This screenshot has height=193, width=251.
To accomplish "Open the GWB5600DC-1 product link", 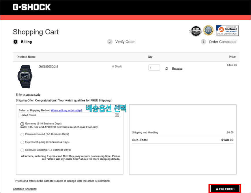I will 48,67.
